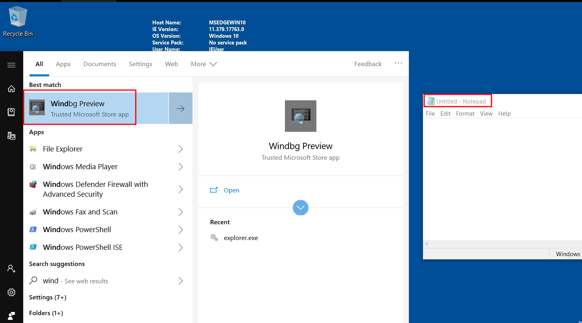Image resolution: width=582 pixels, height=323 pixels.
Task: Switch to the Documents search tab
Action: 100,64
